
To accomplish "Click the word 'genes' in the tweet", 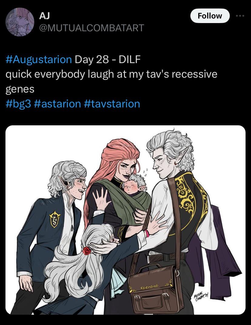I will 20,90.
